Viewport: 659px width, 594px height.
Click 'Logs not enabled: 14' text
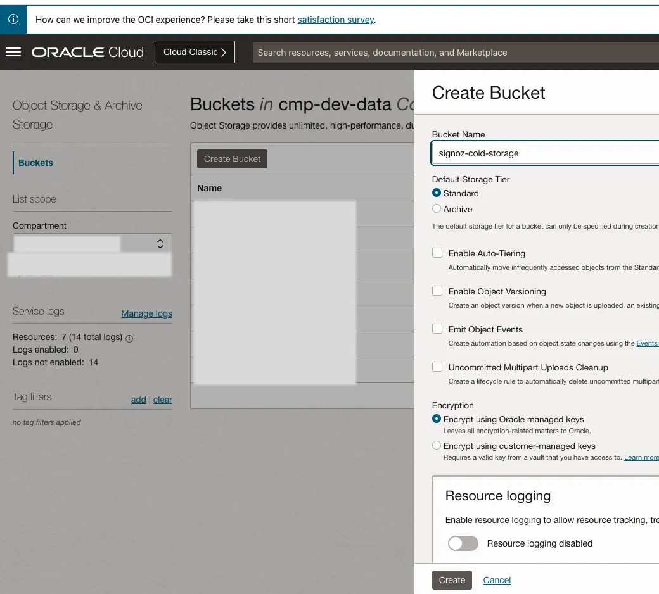(56, 362)
